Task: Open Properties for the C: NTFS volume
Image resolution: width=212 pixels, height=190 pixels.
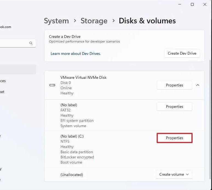Action: point(174,138)
